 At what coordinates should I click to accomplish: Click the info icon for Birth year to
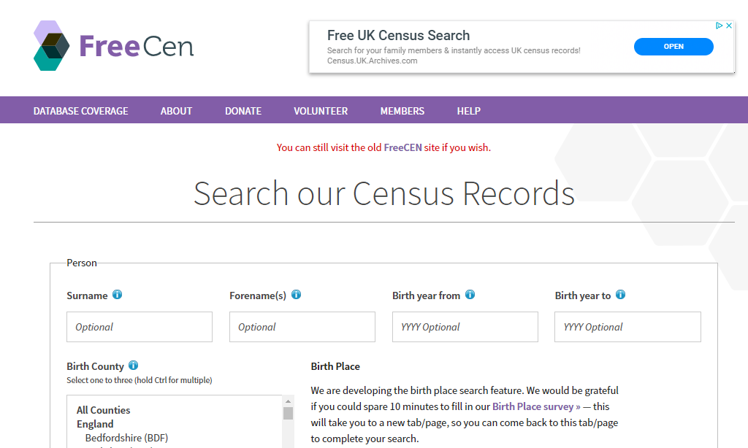620,295
